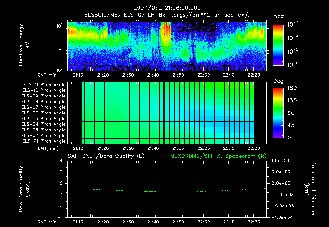Click the 10^-3 label on DEF color bar
This screenshot has height=227, width=329.
(x=292, y=24)
